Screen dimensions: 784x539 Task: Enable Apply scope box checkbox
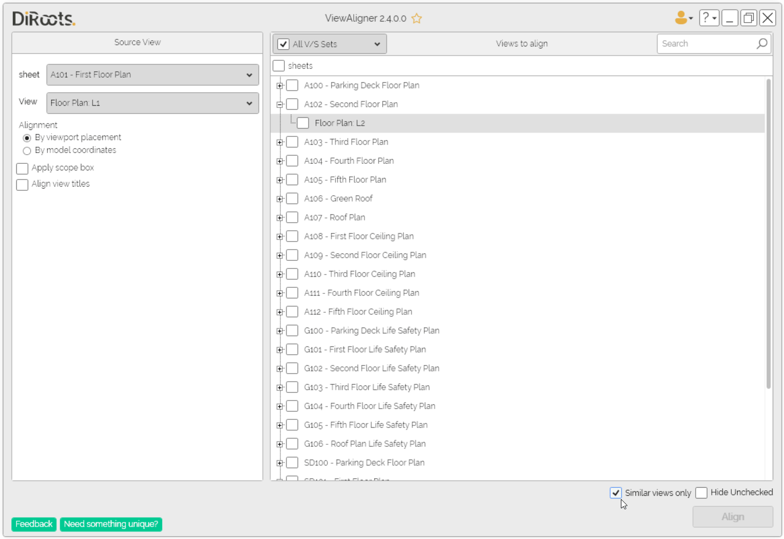tap(23, 169)
